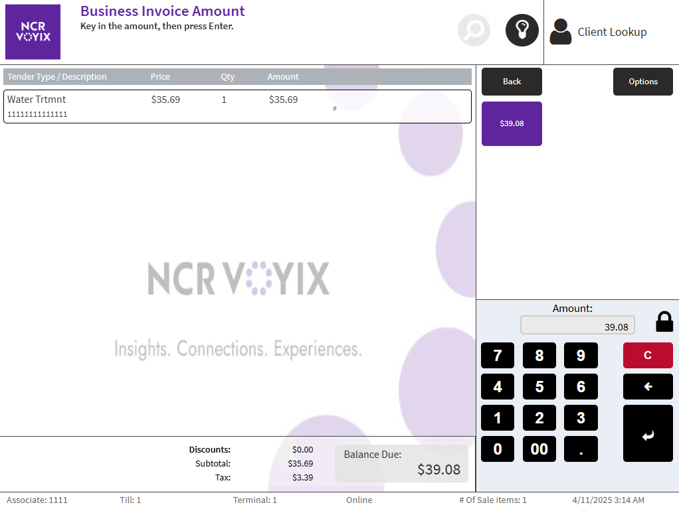Go back using the Back button
The height and width of the screenshot is (507, 679).
click(x=512, y=82)
